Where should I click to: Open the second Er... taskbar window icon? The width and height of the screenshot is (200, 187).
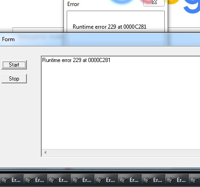pyautogui.click(x=35, y=180)
